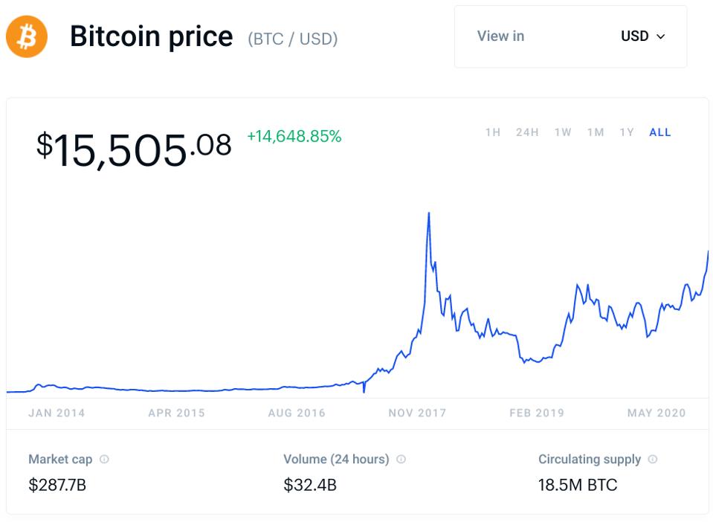713x522 pixels.
Task: View the 1Y price chart
Action: coord(626,132)
